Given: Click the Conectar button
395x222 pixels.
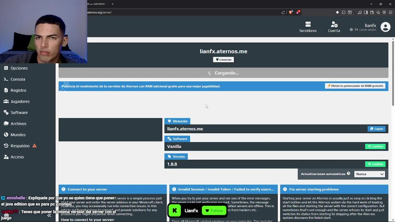Looking at the screenshot, I should (223, 60).
